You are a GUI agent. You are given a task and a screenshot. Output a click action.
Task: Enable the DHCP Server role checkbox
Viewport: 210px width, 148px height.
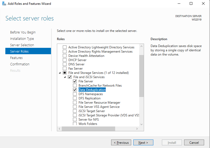coord(65,60)
